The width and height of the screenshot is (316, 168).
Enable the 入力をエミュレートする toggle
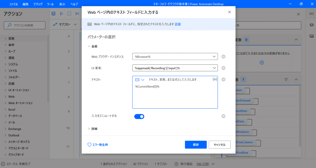pos(139,116)
